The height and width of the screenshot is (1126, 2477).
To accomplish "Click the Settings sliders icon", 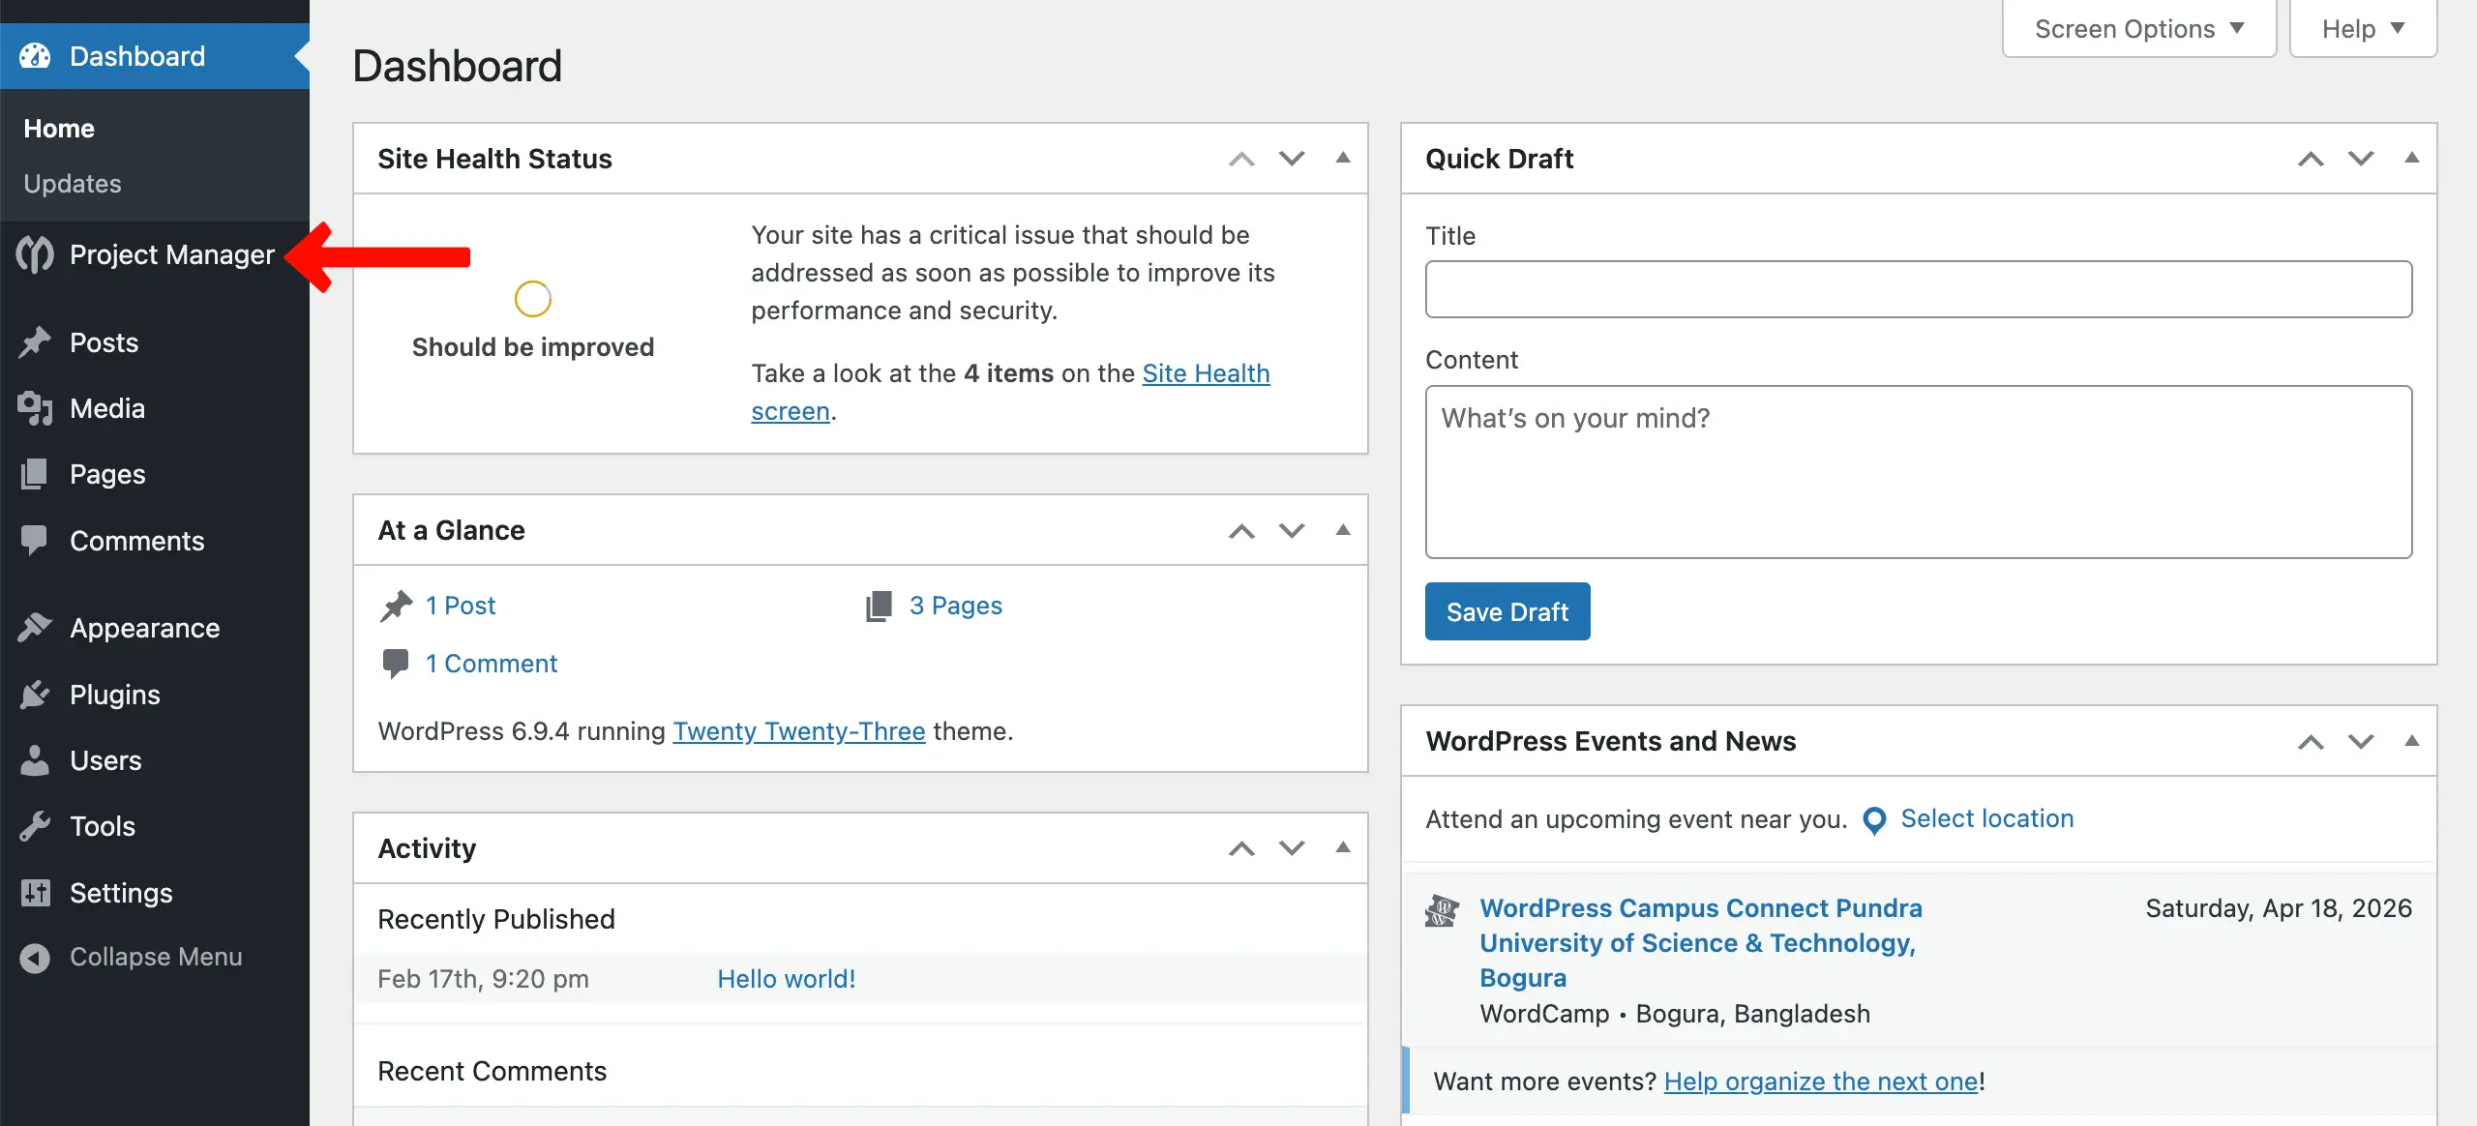I will point(35,893).
